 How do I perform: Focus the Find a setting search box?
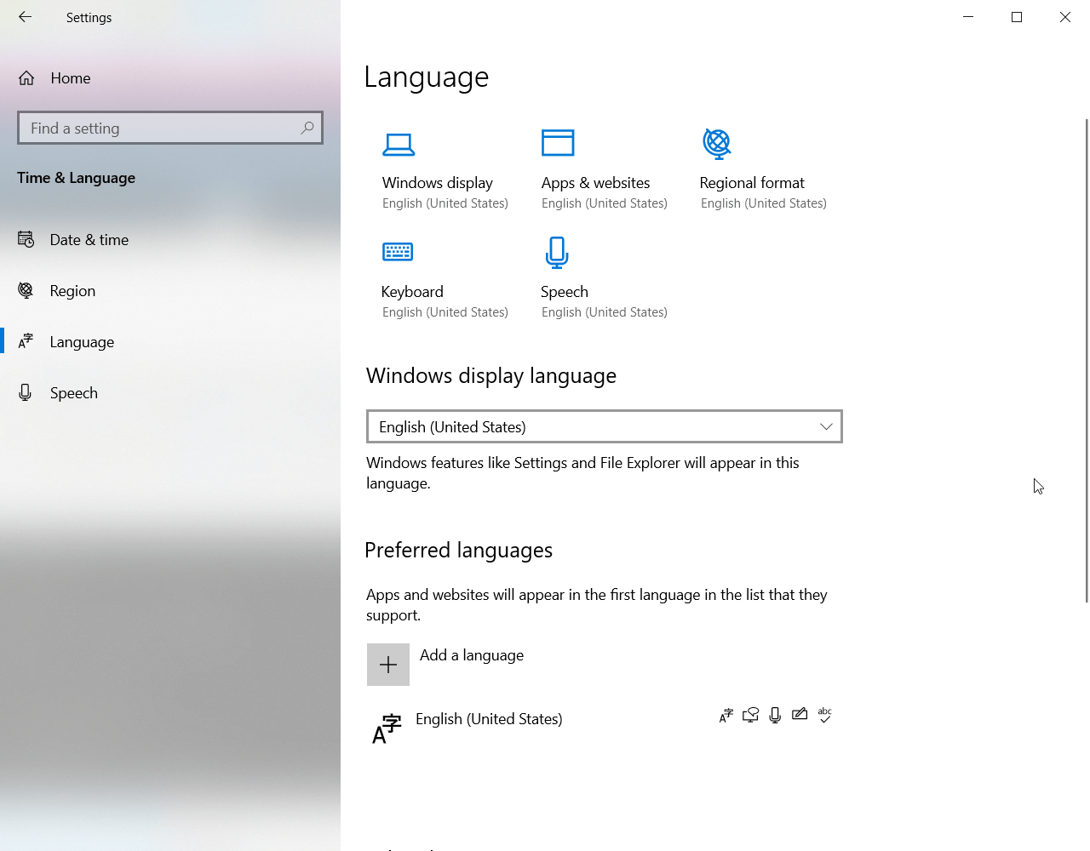point(170,128)
